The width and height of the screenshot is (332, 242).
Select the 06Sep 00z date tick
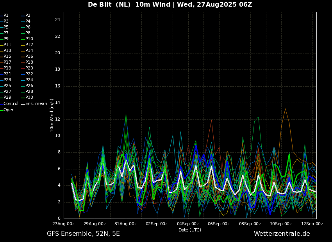(x=219, y=224)
